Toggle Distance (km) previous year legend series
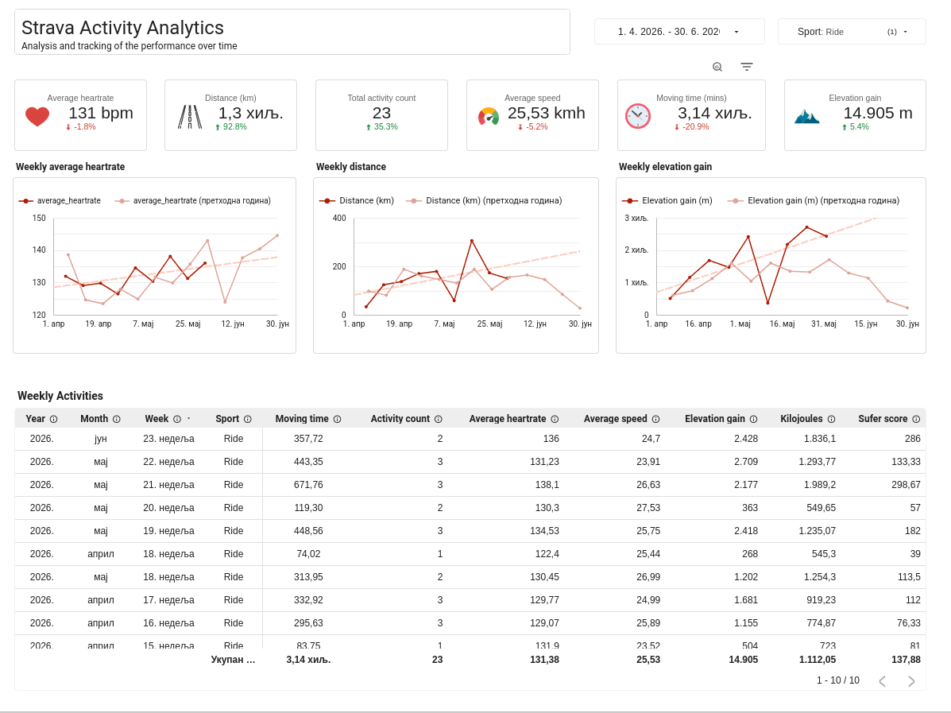The width and height of the screenshot is (951, 713). (x=484, y=201)
